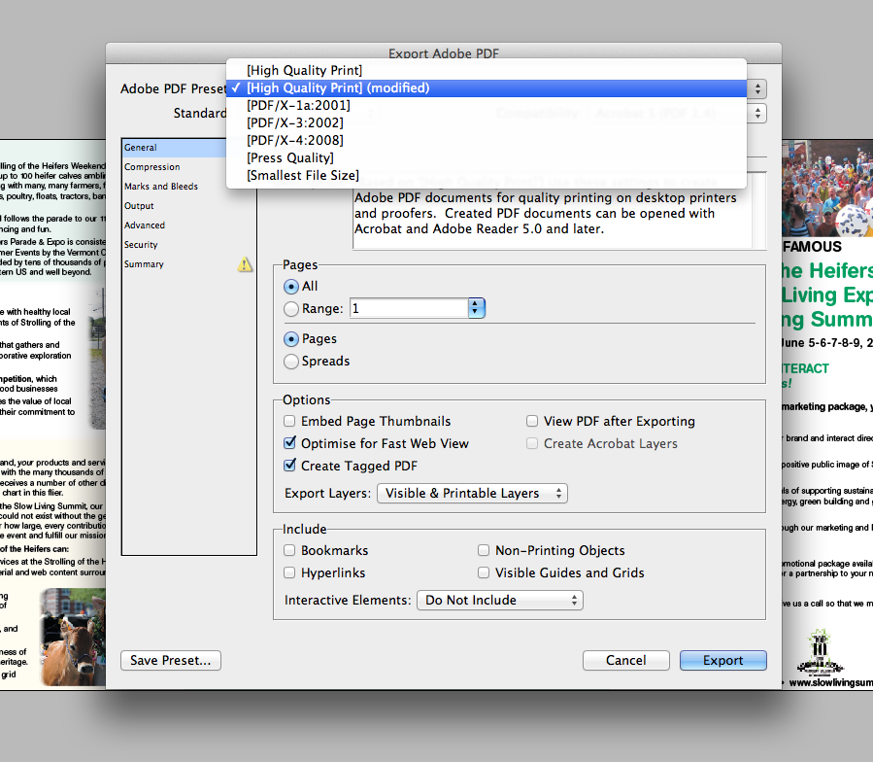This screenshot has height=762, width=873.
Task: Open the Compression settings category
Action: coord(188,166)
